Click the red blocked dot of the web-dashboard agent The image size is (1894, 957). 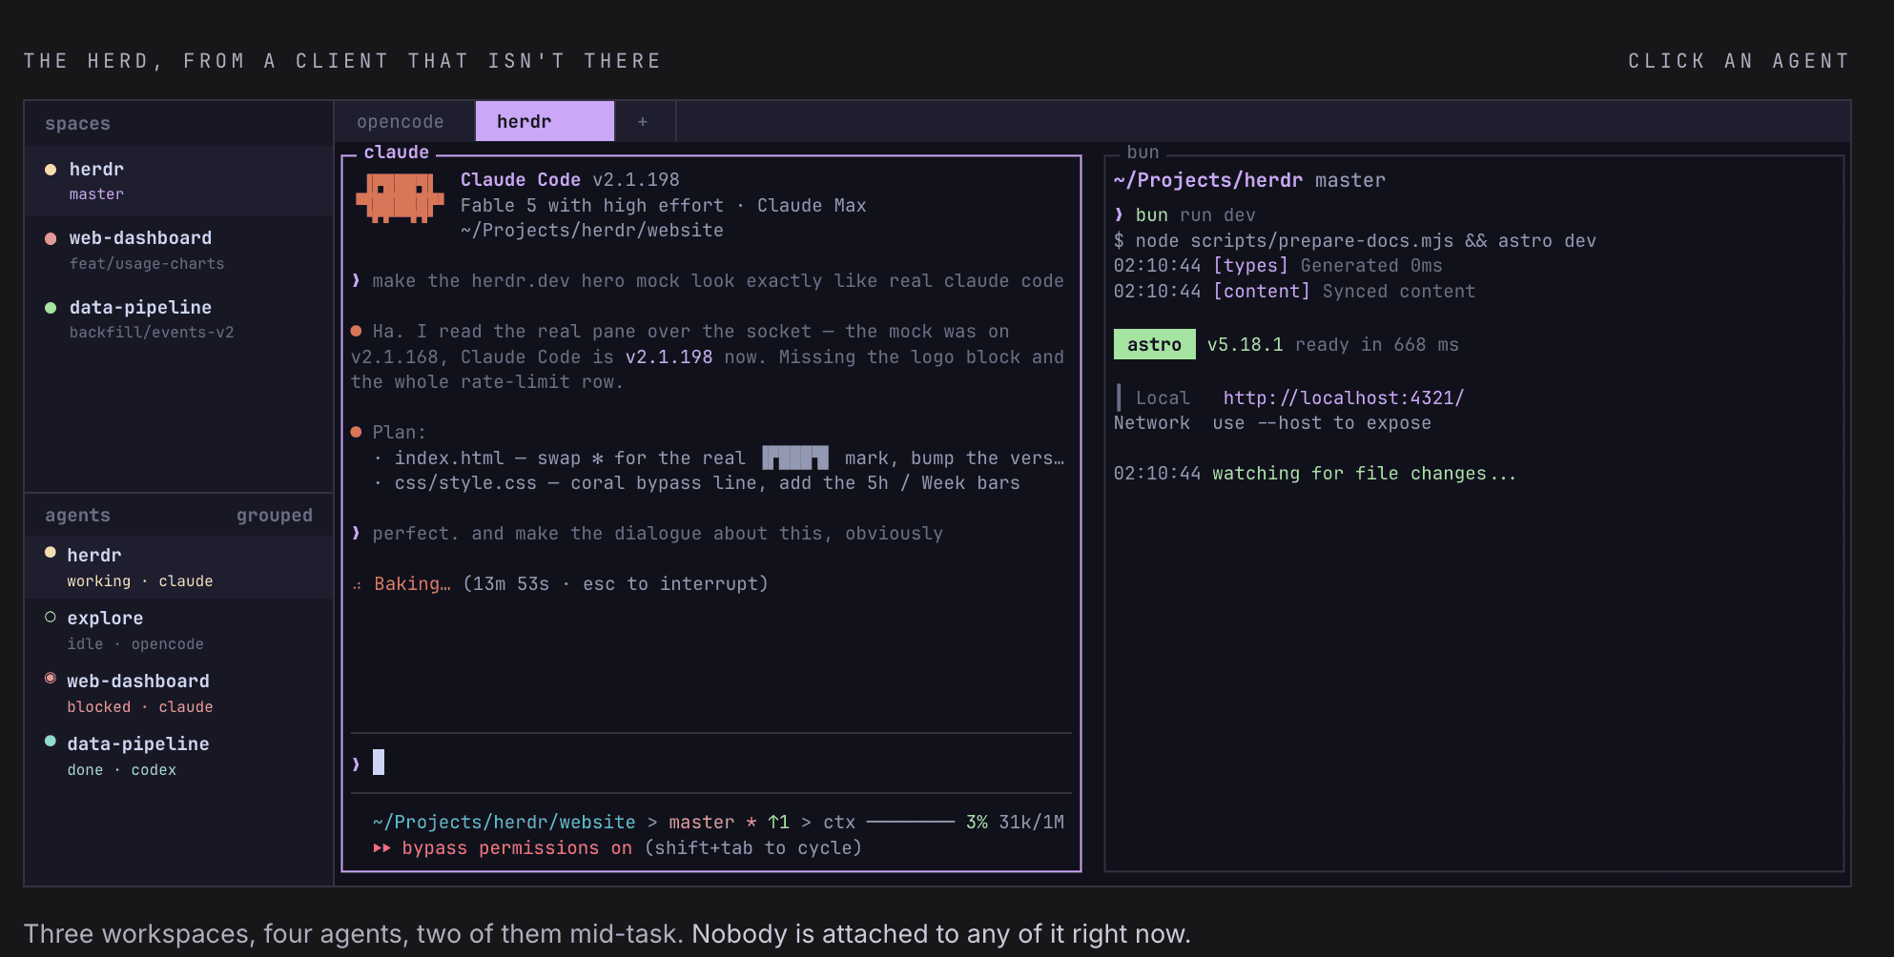click(x=51, y=679)
